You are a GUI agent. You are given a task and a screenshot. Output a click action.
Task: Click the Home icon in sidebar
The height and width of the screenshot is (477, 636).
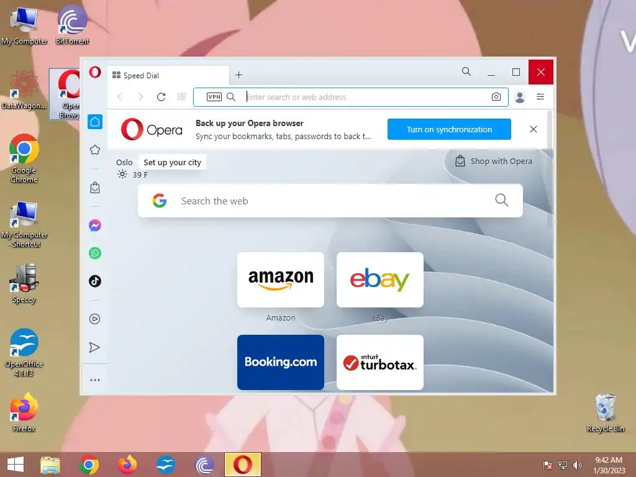[95, 122]
